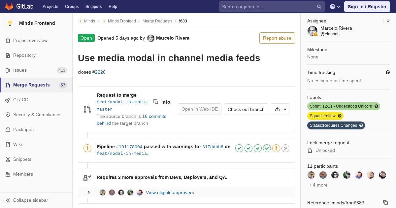Click the last participant avatar in row
The width and height of the screenshot is (396, 208).
pyautogui.click(x=382, y=175)
